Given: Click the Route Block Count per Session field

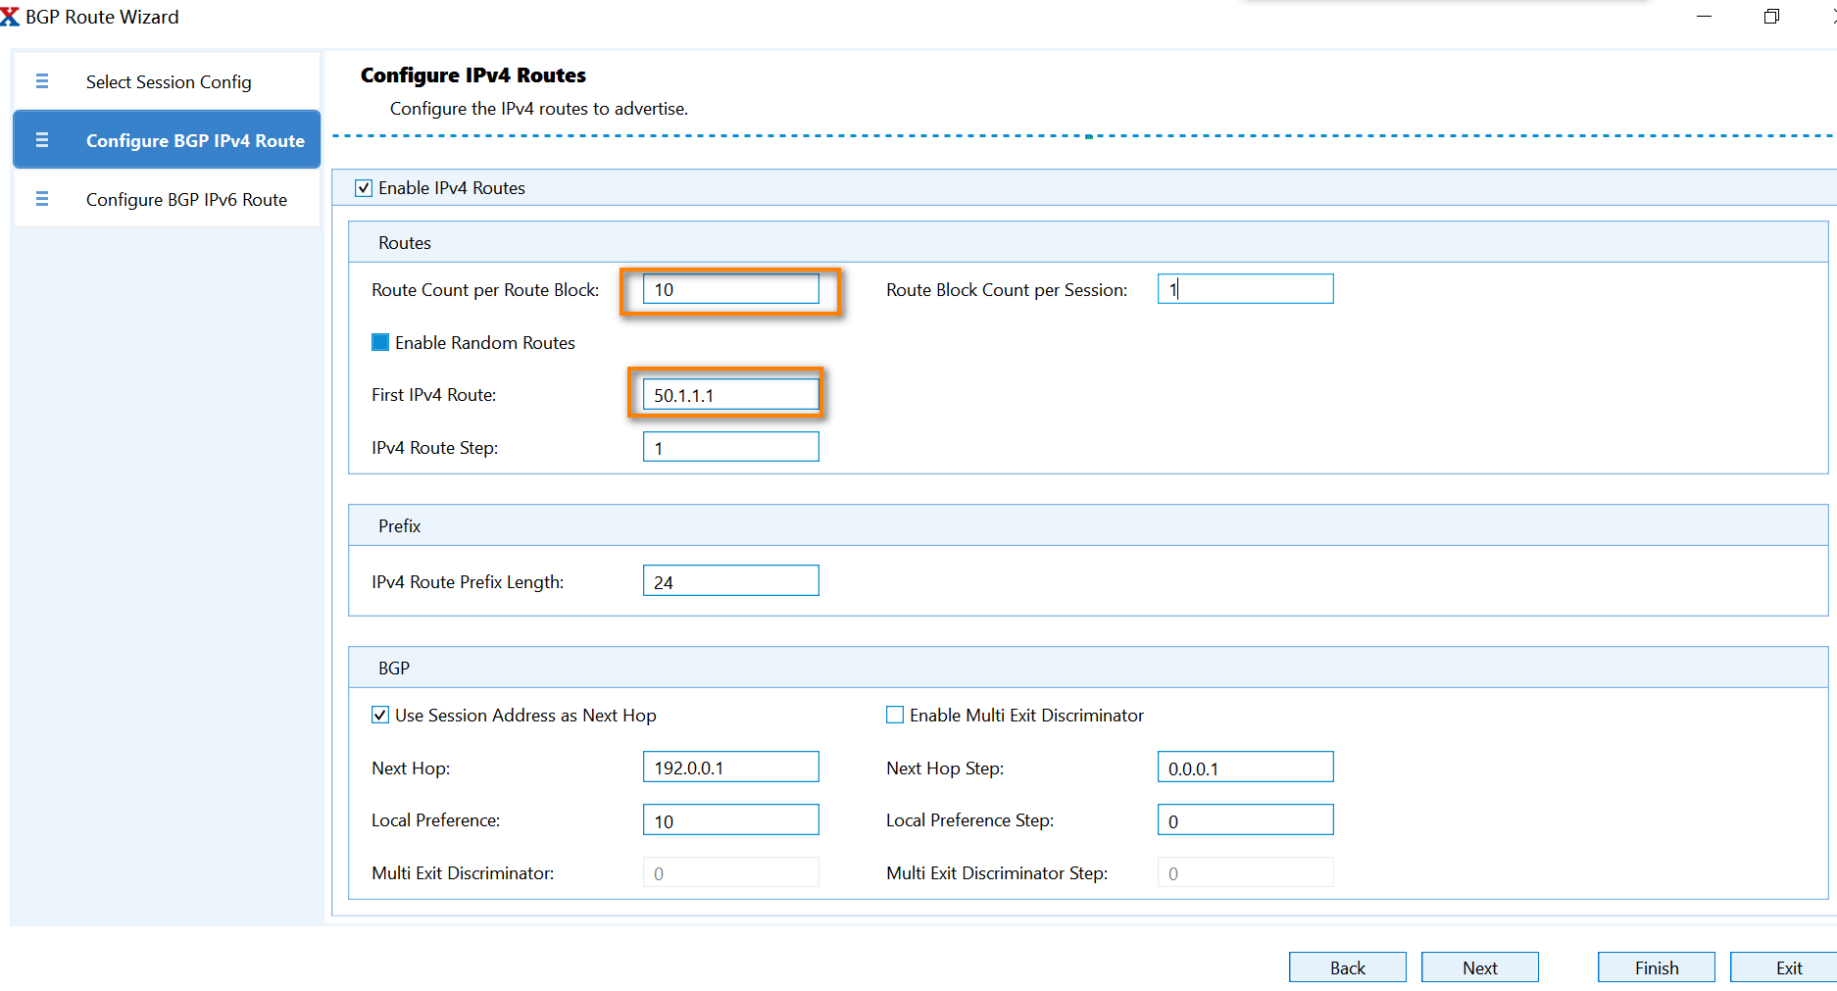Looking at the screenshot, I should 1245,289.
